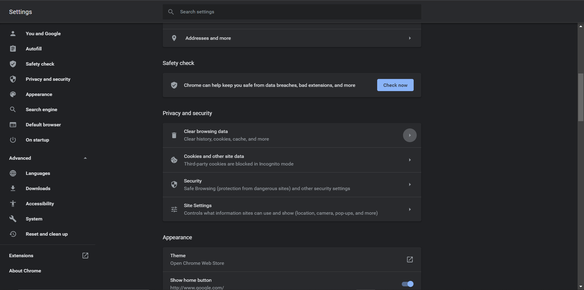Open Cookies and other site data arrow

coord(410,160)
